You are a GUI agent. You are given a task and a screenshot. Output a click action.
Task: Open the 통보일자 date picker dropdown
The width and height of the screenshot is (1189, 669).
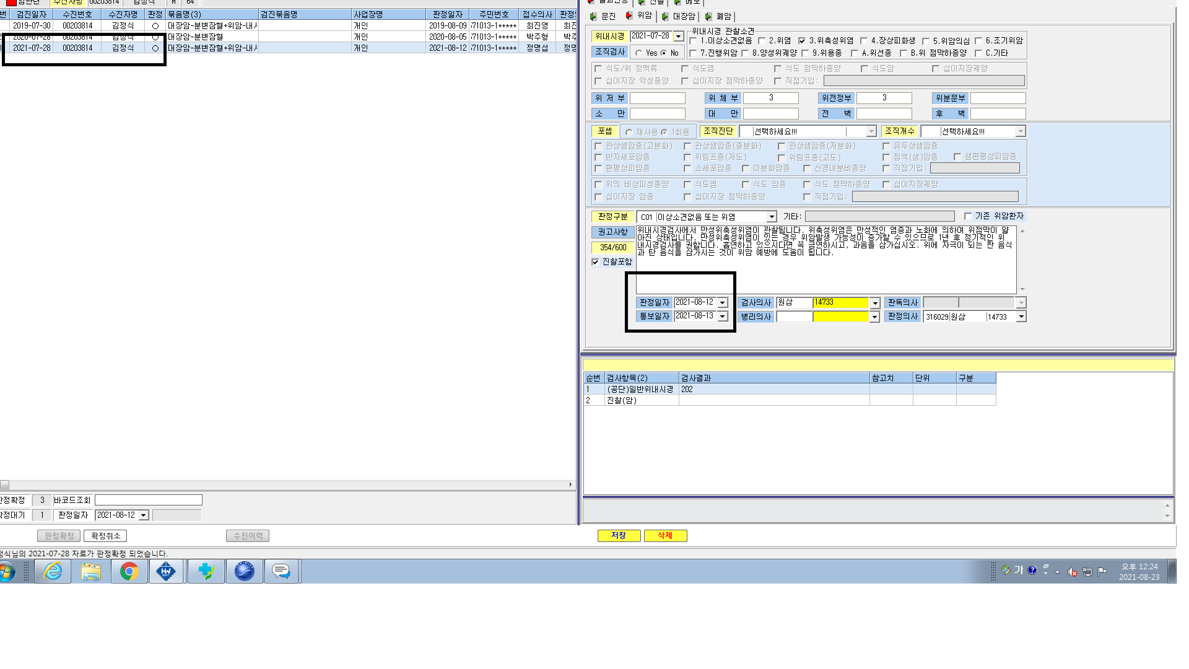[722, 317]
